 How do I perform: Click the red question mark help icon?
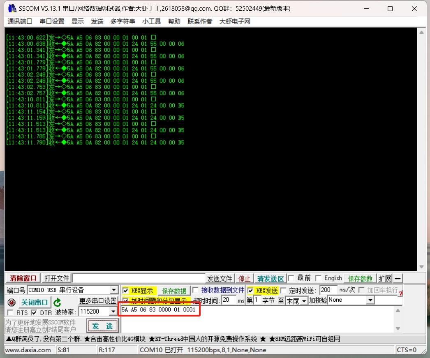tap(400, 293)
